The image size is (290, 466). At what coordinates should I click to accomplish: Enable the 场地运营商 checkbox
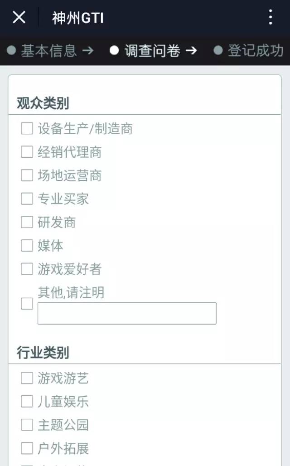[x=27, y=175]
